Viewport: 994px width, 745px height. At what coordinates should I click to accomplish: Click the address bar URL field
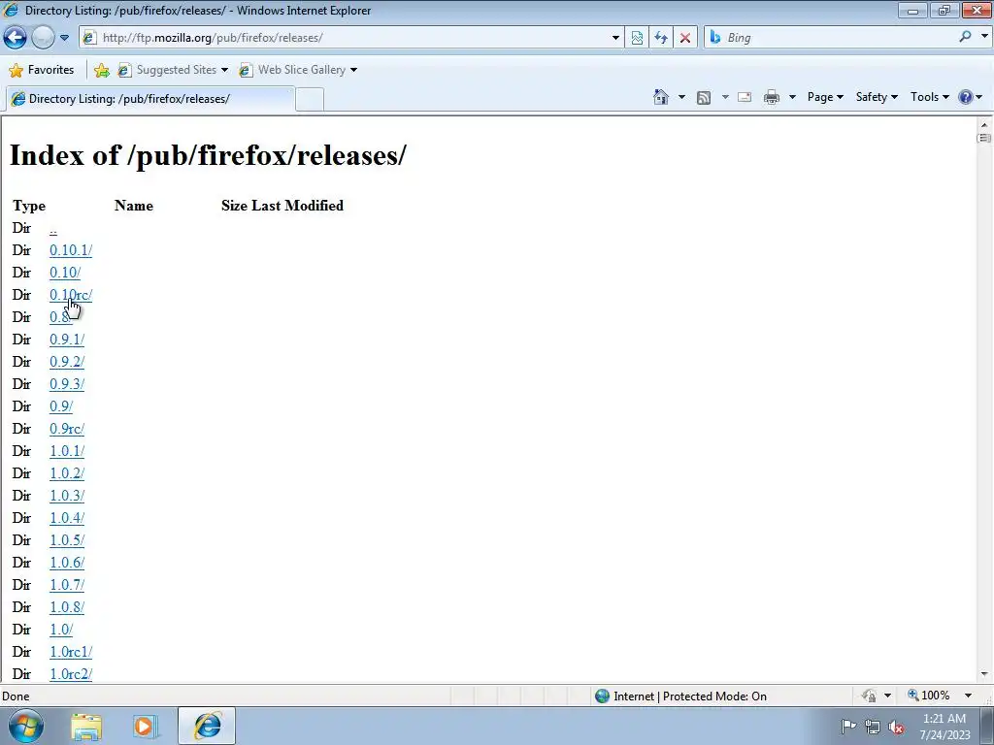(x=351, y=38)
